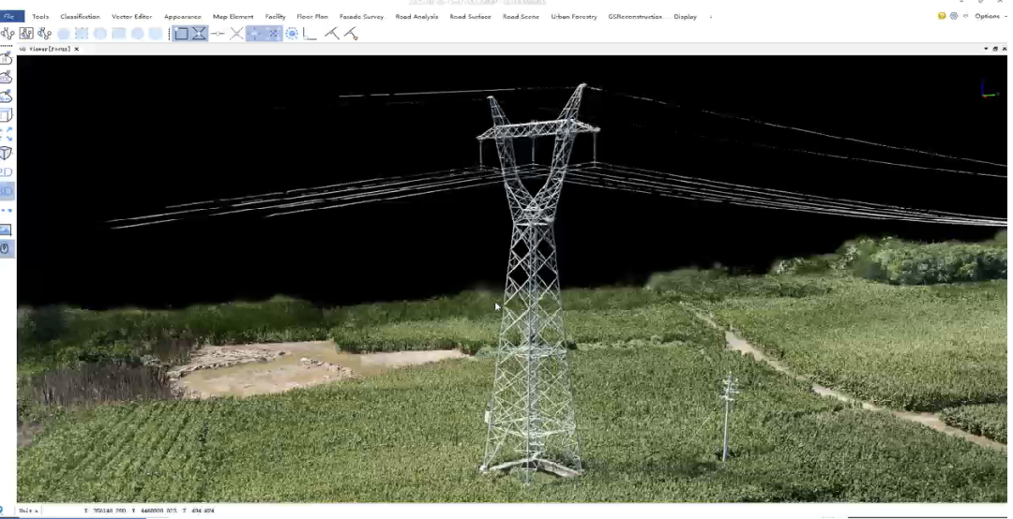Open the Road Analysis tab
The width and height of the screenshot is (1013, 519).
[416, 17]
